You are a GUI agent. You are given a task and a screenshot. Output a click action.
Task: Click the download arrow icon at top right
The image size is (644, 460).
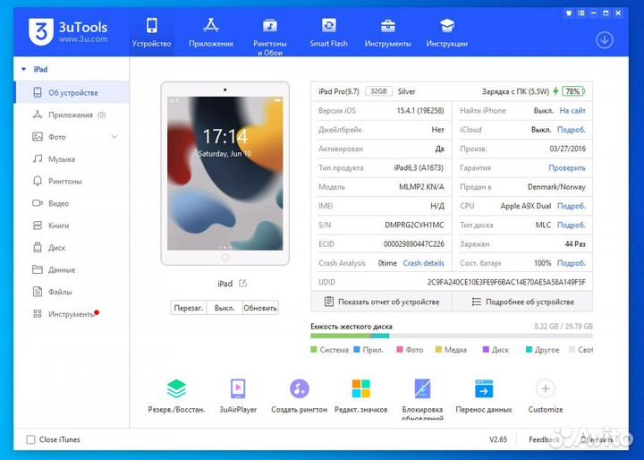(x=605, y=39)
